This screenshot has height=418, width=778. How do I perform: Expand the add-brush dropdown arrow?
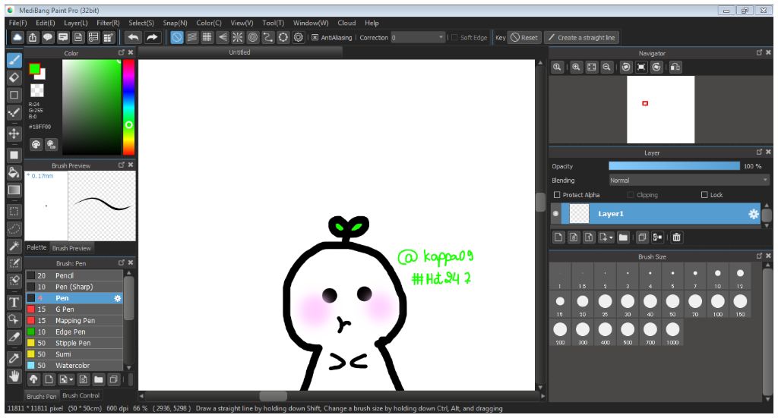(71, 380)
